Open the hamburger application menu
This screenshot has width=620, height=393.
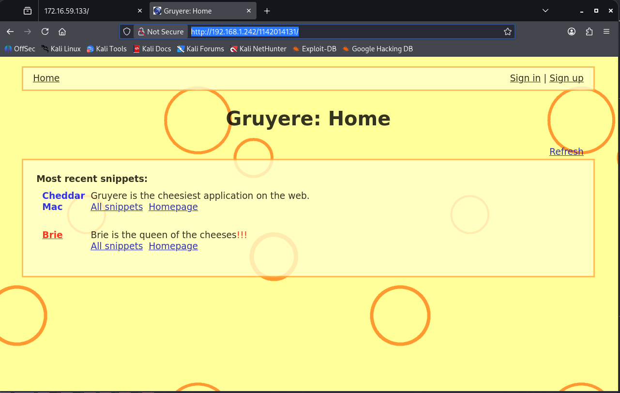(606, 31)
